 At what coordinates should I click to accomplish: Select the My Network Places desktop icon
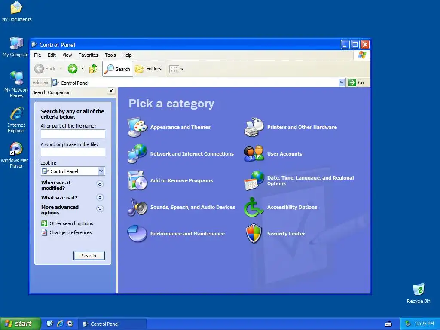coord(16,85)
